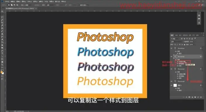Image resolution: width=206 pixels, height=112 pixels.
Task: Select the Horizontal Type tool
Action: coord(2,53)
